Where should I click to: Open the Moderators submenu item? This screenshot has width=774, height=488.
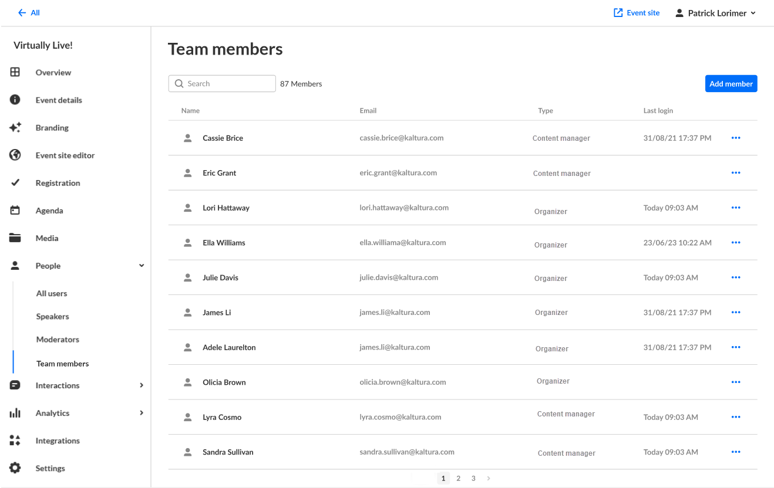click(58, 340)
